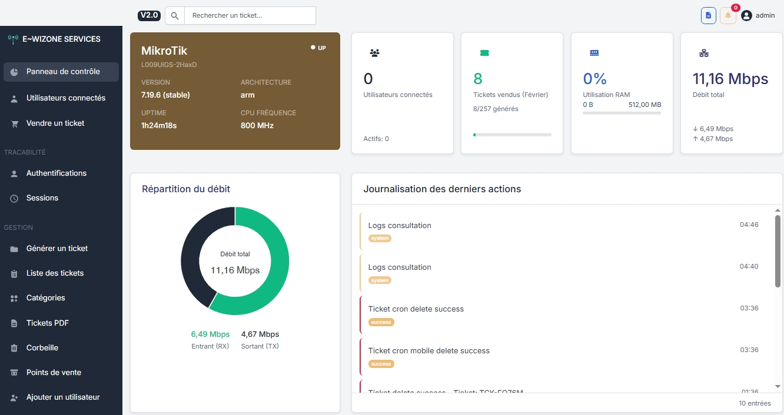The height and width of the screenshot is (415, 784).
Task: Expand the MikroTik router status card
Action: click(x=235, y=91)
